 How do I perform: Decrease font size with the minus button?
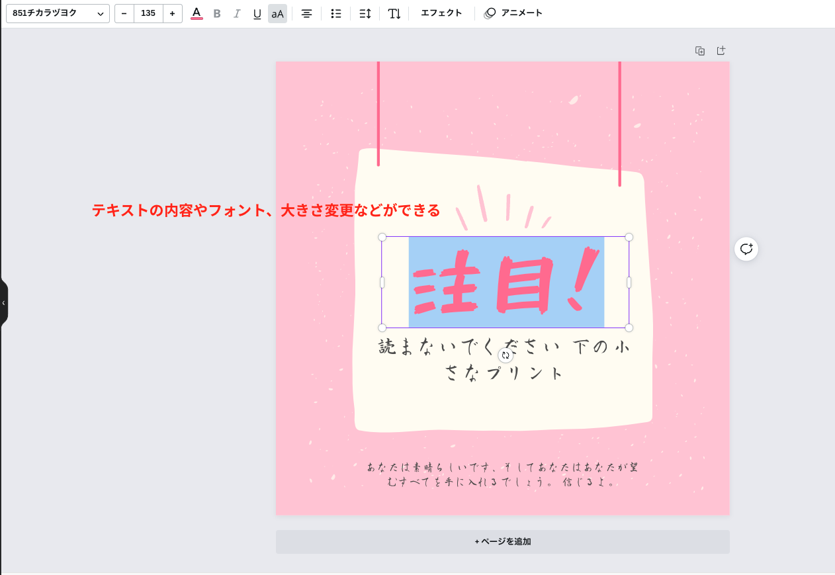pyautogui.click(x=124, y=13)
